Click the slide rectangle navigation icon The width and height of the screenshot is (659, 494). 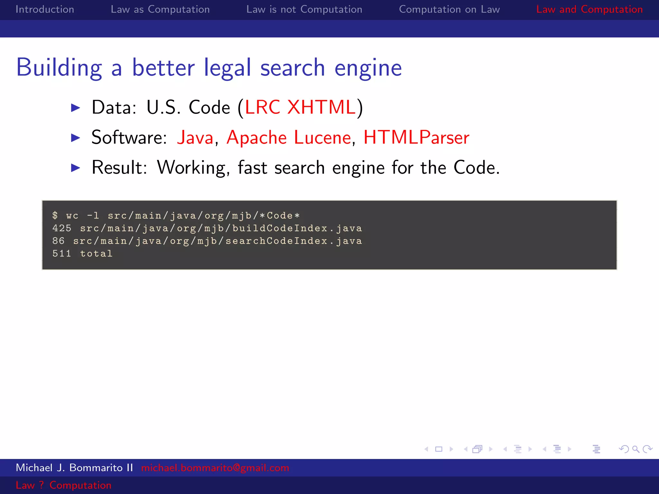click(x=439, y=449)
